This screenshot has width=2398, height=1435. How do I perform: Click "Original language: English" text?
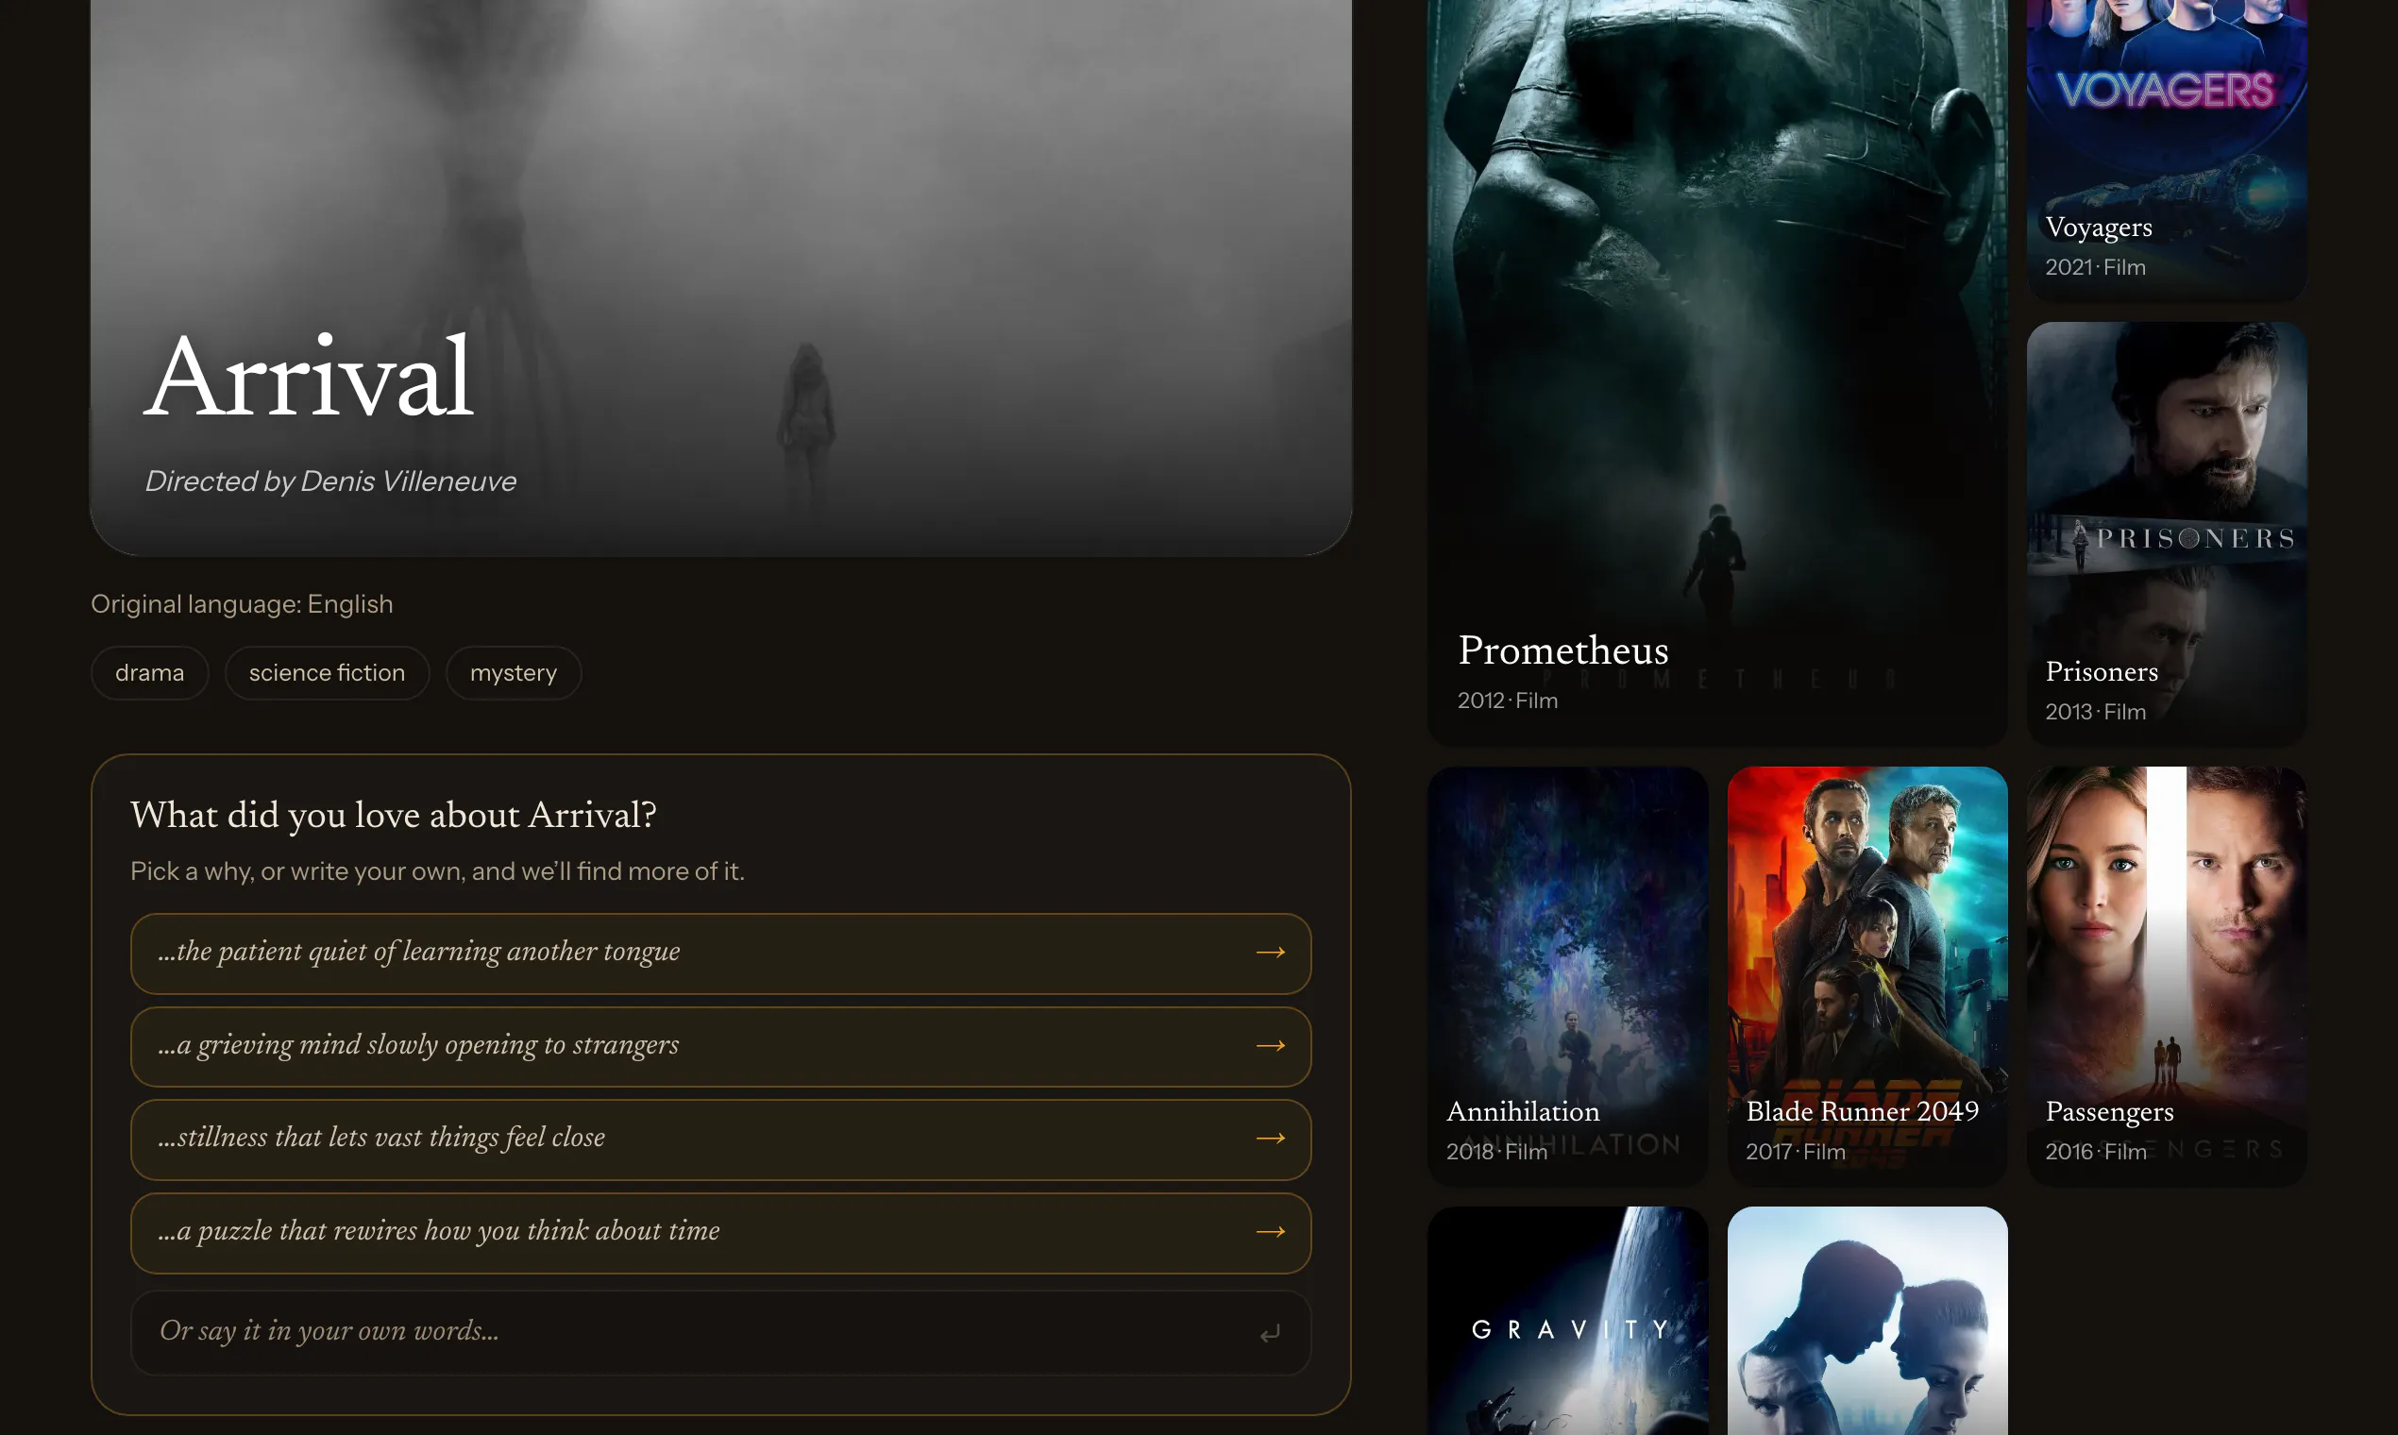click(x=242, y=604)
